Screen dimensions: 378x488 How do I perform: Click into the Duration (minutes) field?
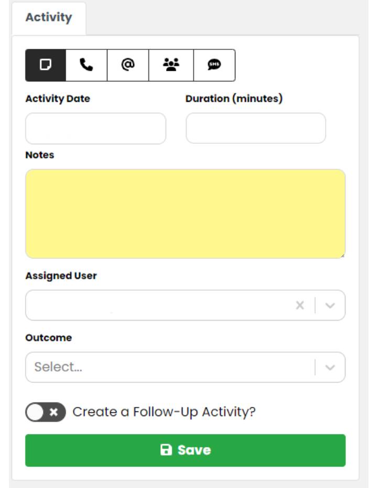256,128
